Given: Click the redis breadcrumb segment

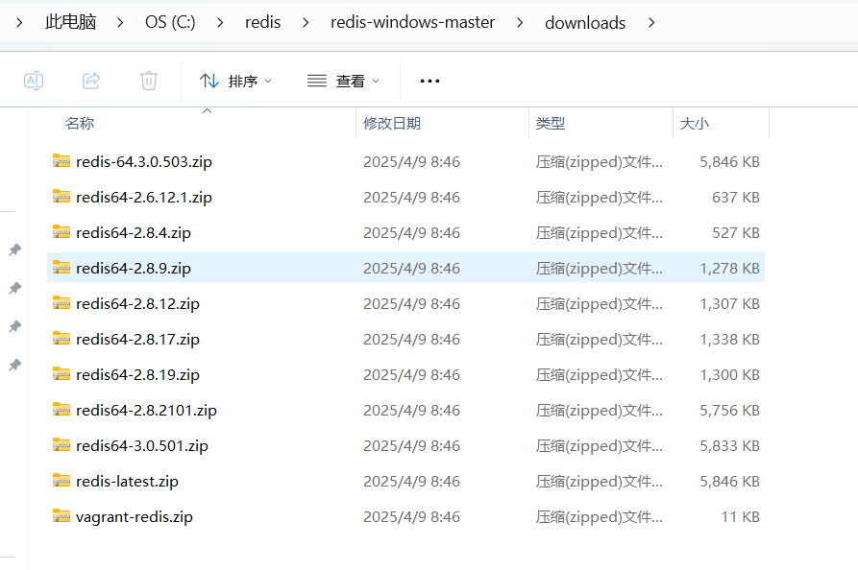Looking at the screenshot, I should coord(262,22).
